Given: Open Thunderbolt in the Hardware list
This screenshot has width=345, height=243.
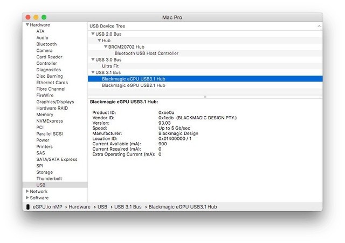Looking at the screenshot, I should coord(49,178).
